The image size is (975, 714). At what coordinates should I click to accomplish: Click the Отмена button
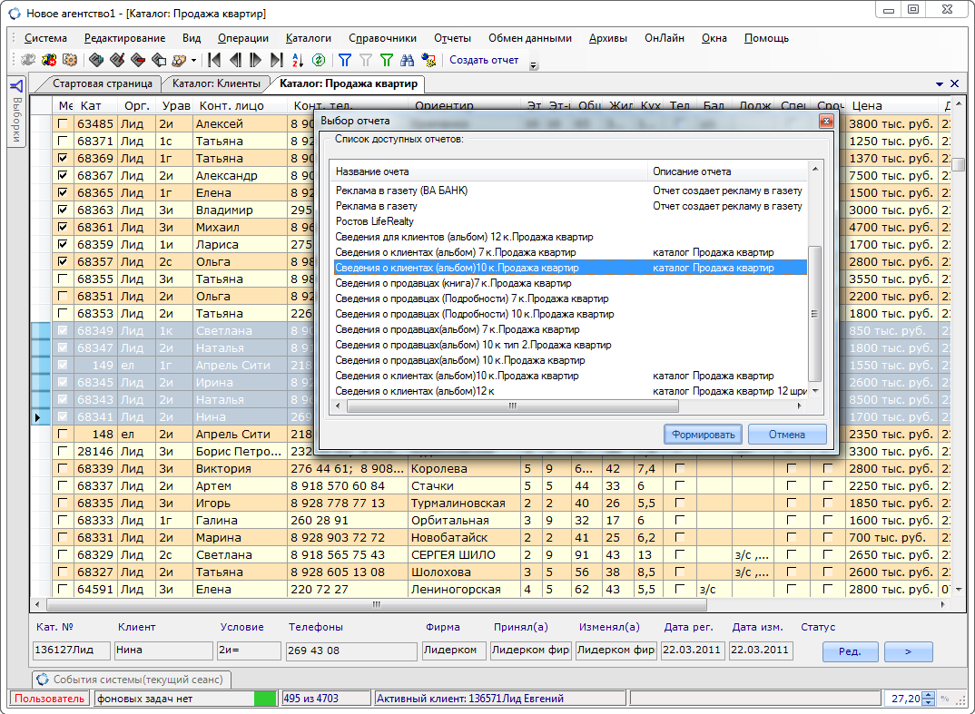(x=786, y=435)
